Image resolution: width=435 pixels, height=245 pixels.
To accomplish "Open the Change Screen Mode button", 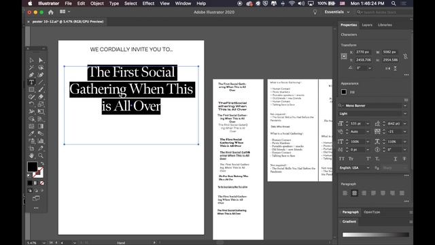I will pos(36,198).
